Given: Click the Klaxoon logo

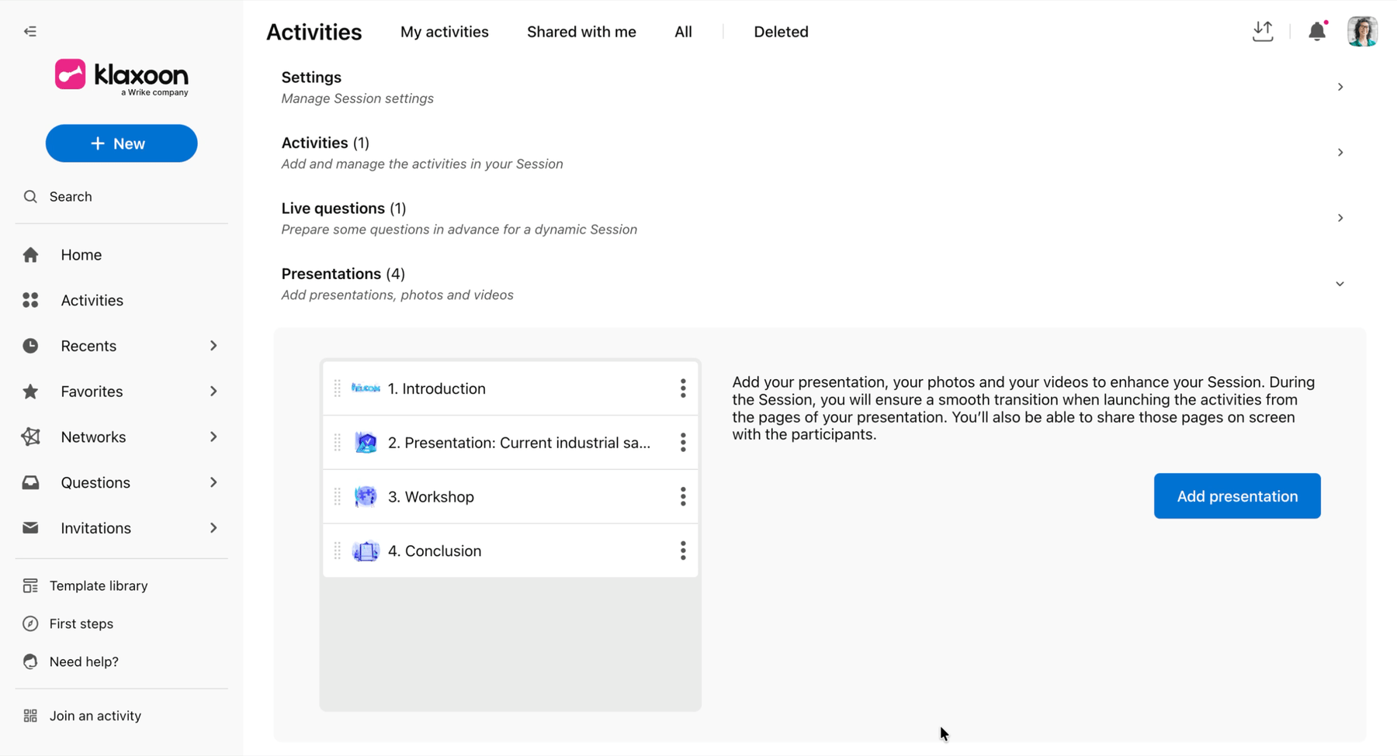Looking at the screenshot, I should (122, 77).
